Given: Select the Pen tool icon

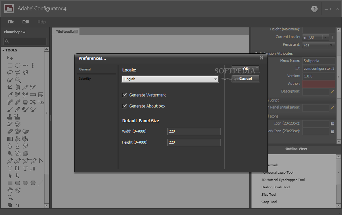Looking at the screenshot, I should (10, 161).
